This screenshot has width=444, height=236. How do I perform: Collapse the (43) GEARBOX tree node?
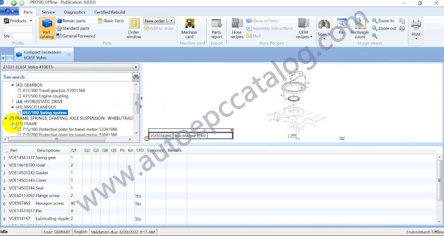click(x=13, y=85)
